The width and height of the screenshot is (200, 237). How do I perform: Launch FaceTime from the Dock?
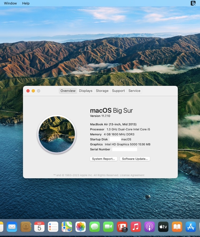[x=108, y=227]
